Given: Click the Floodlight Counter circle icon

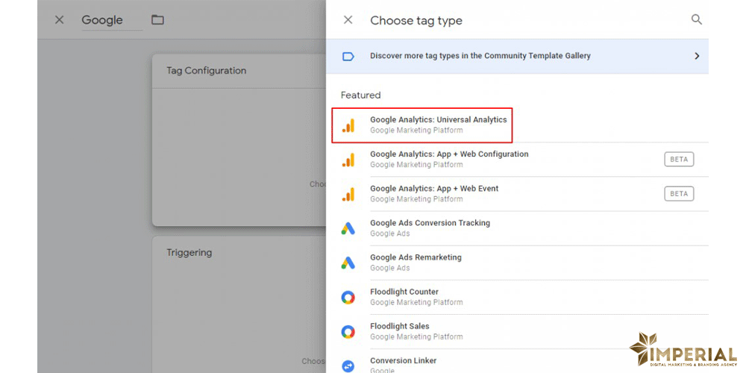Looking at the screenshot, I should [x=348, y=297].
